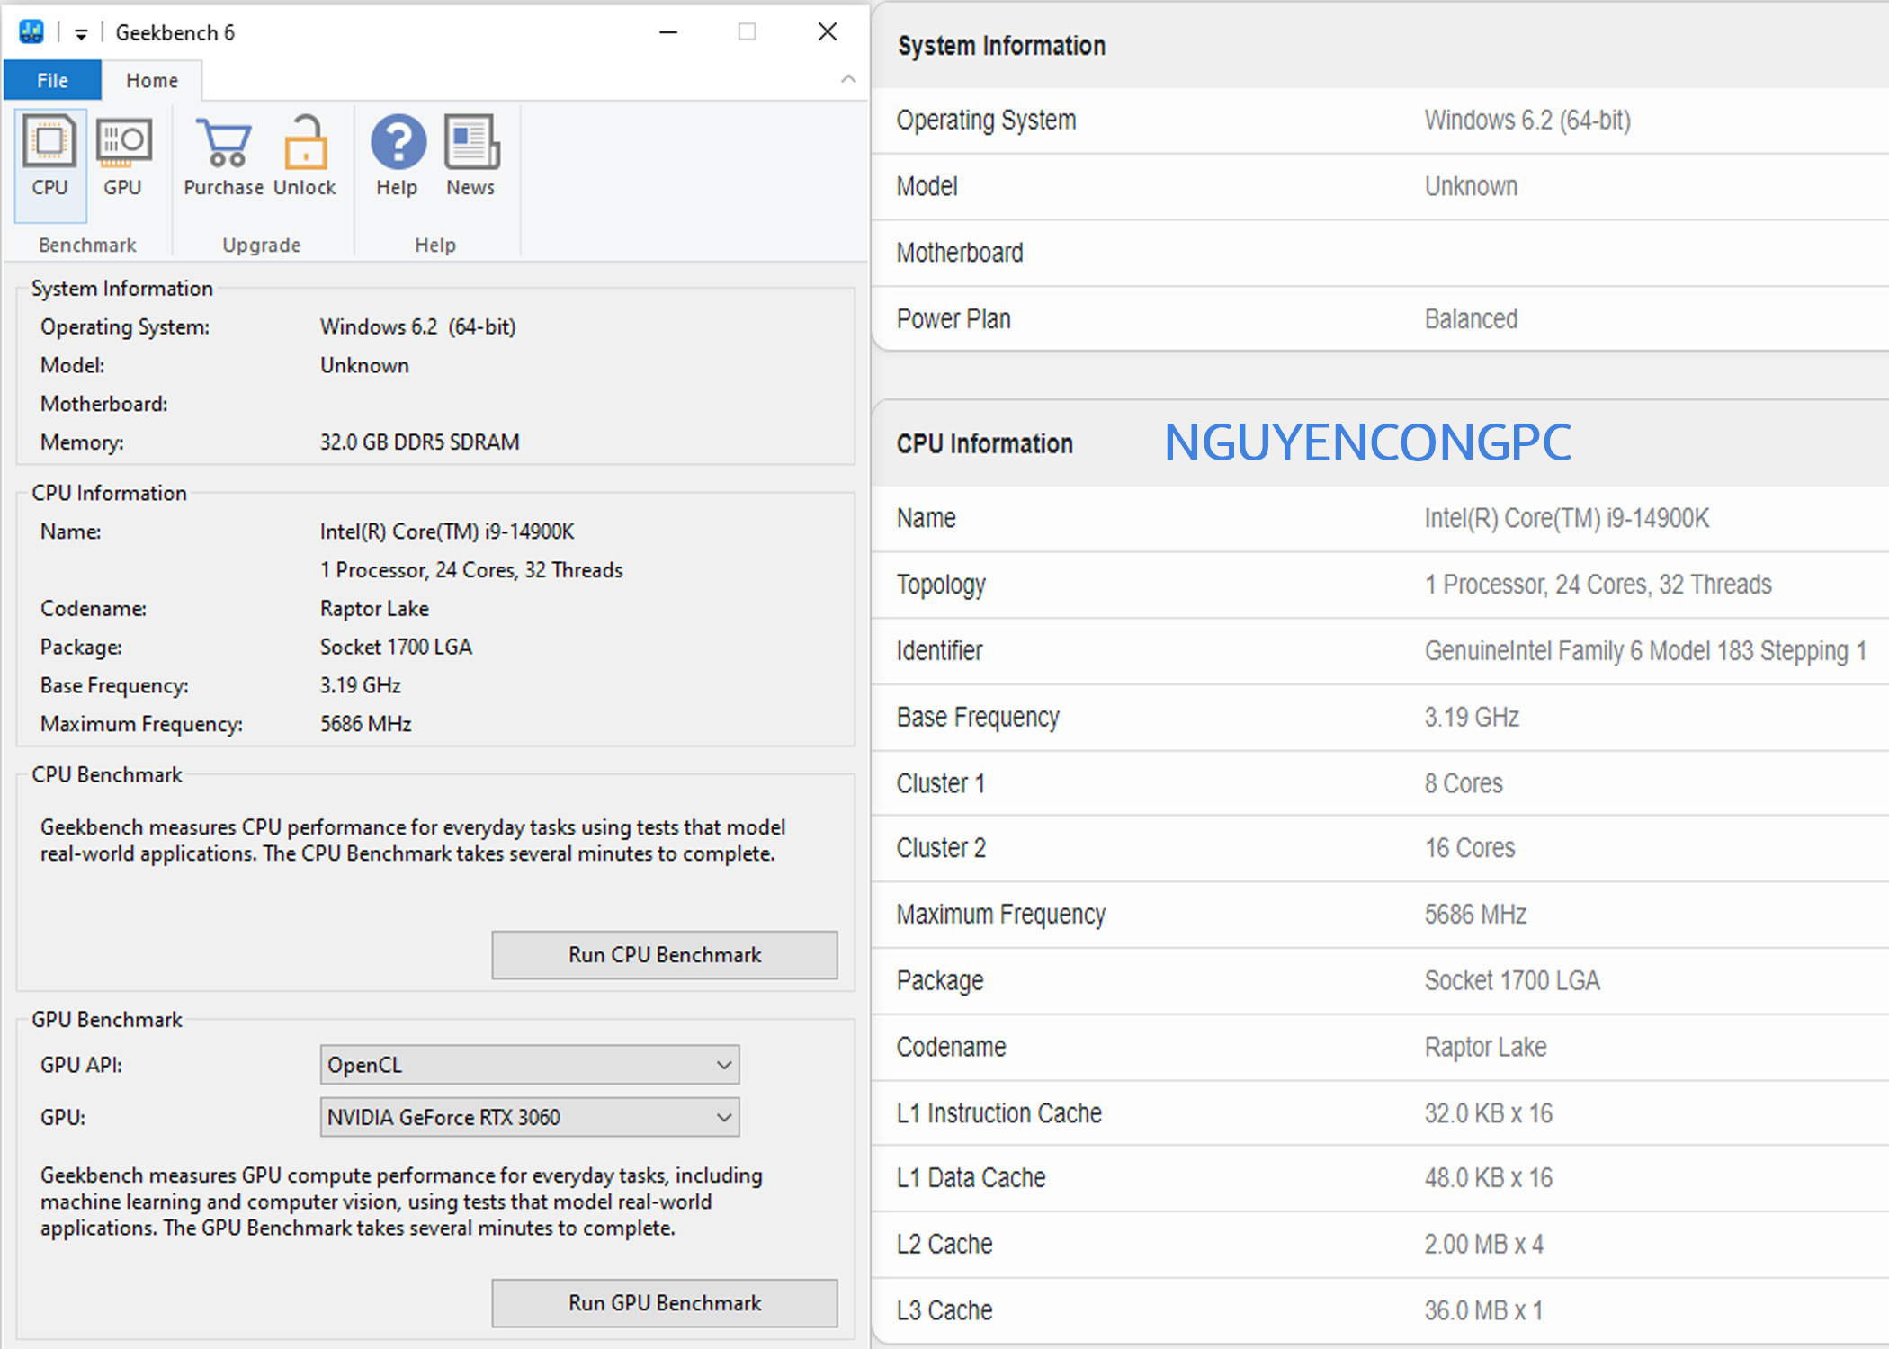Expand the GPU API OpenCL dropdown
The image size is (1889, 1349).
click(x=723, y=1065)
